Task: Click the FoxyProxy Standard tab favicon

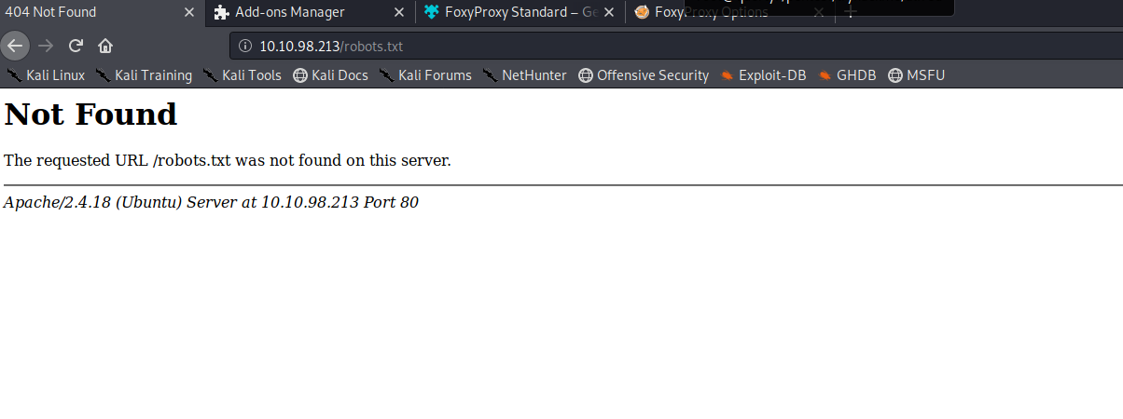Action: (x=431, y=13)
